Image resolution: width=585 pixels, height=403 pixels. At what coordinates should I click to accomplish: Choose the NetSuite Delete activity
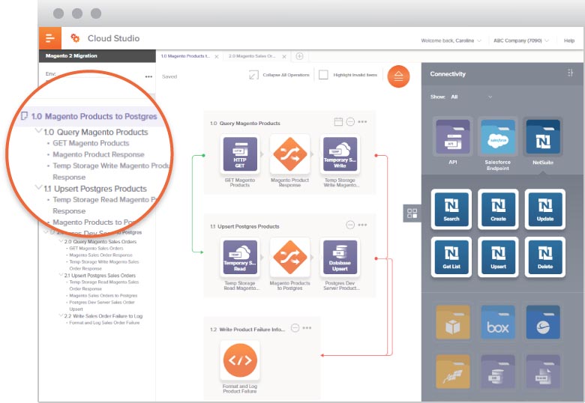tap(545, 257)
